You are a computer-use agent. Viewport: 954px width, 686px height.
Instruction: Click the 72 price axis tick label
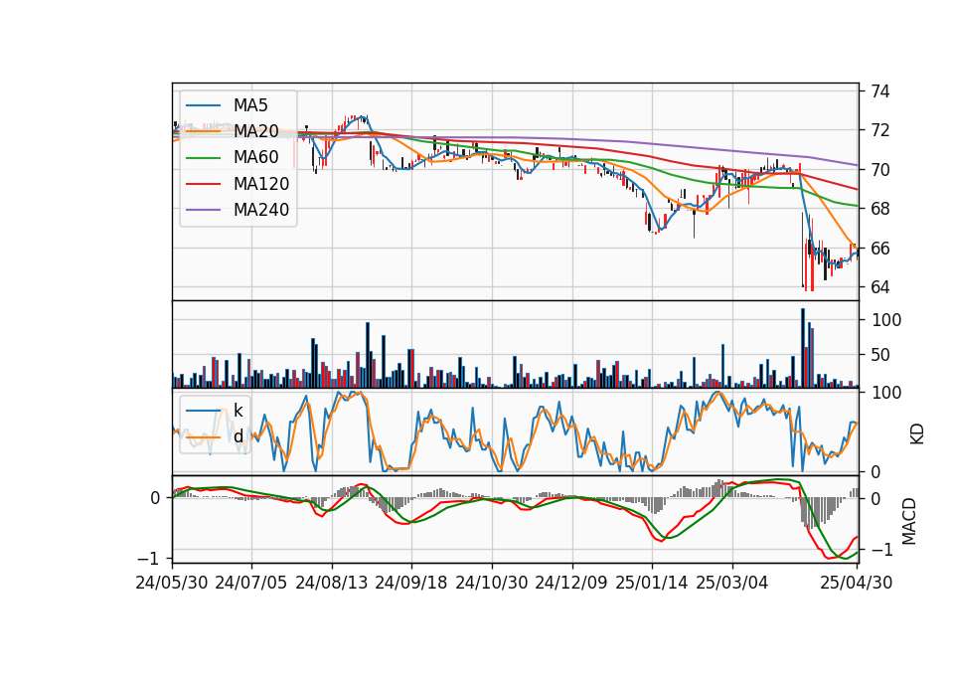click(880, 130)
